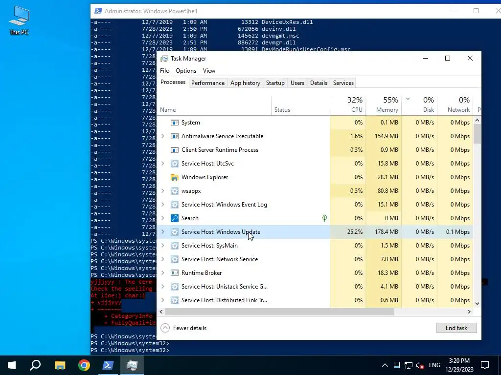Image resolution: width=501 pixels, height=375 pixels.
Task: Switch to the Users tab
Action: point(297,83)
